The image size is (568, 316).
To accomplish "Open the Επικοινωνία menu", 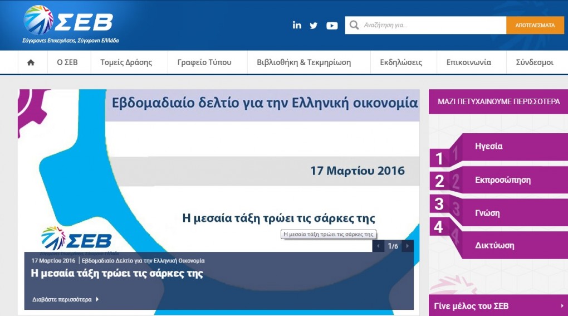I will pyautogui.click(x=469, y=62).
